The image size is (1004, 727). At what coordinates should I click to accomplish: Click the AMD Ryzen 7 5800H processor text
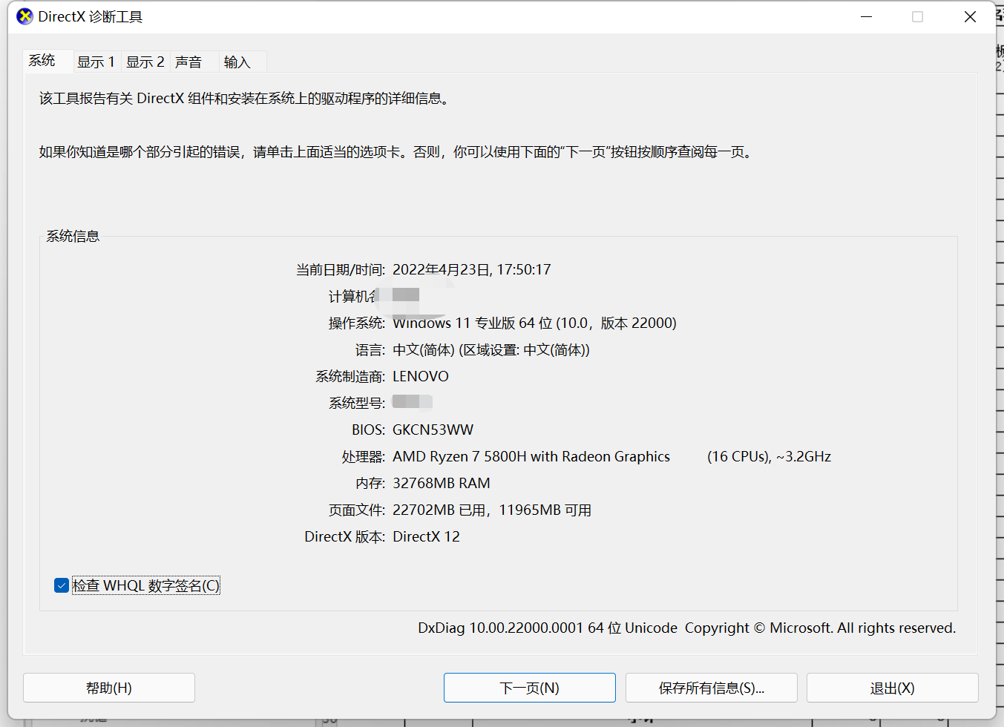(531, 456)
